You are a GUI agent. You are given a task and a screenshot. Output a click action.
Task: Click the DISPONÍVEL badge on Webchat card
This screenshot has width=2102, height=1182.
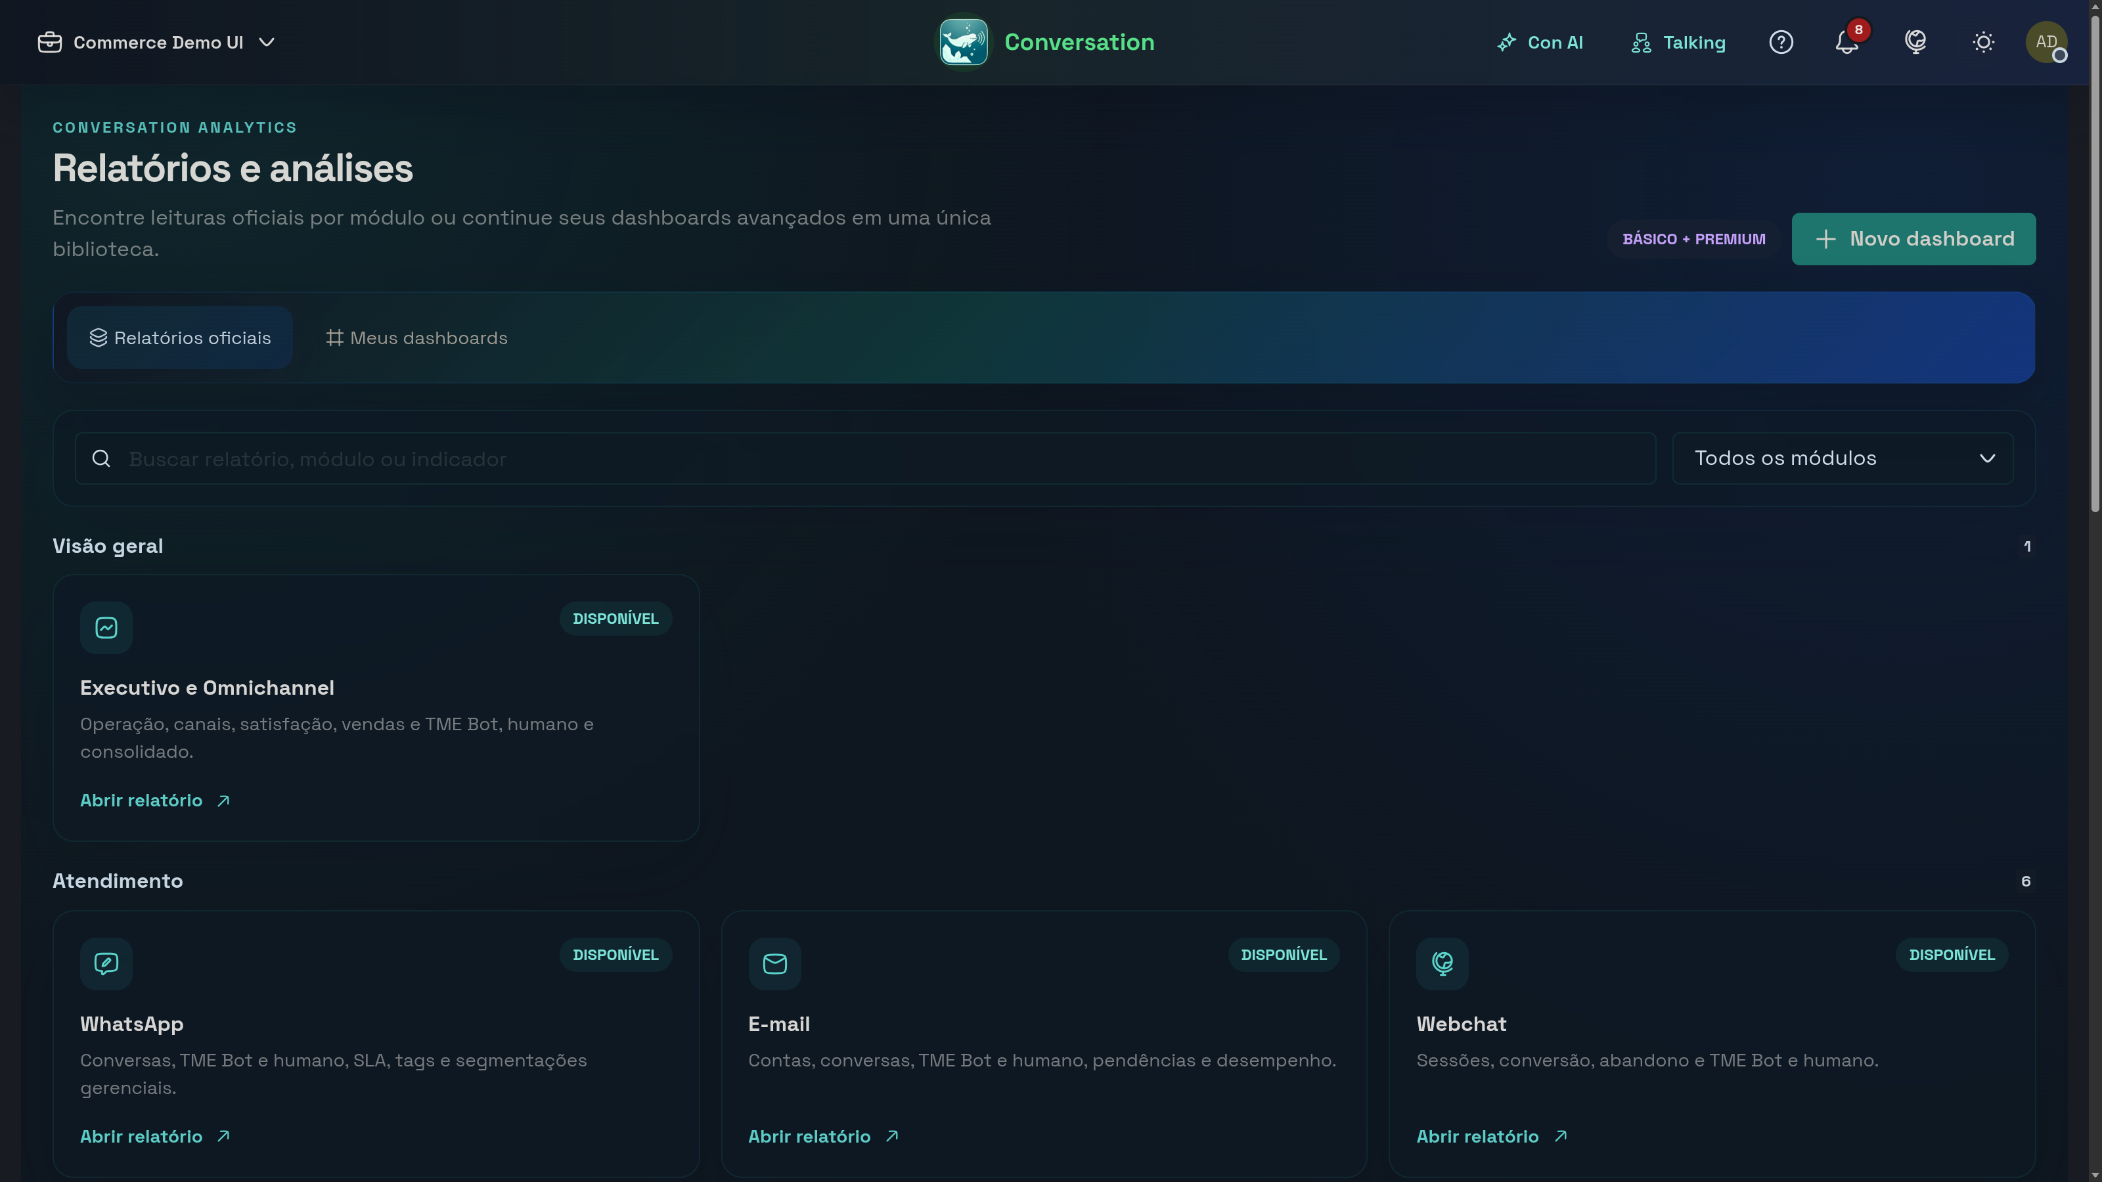(1952, 954)
